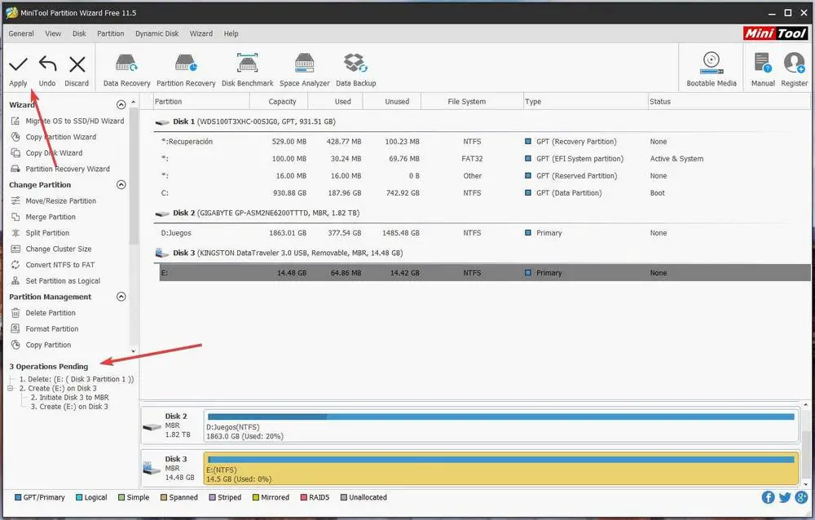This screenshot has height=520, width=815.
Task: Collapse the Partition Management section
Action: [x=121, y=297]
